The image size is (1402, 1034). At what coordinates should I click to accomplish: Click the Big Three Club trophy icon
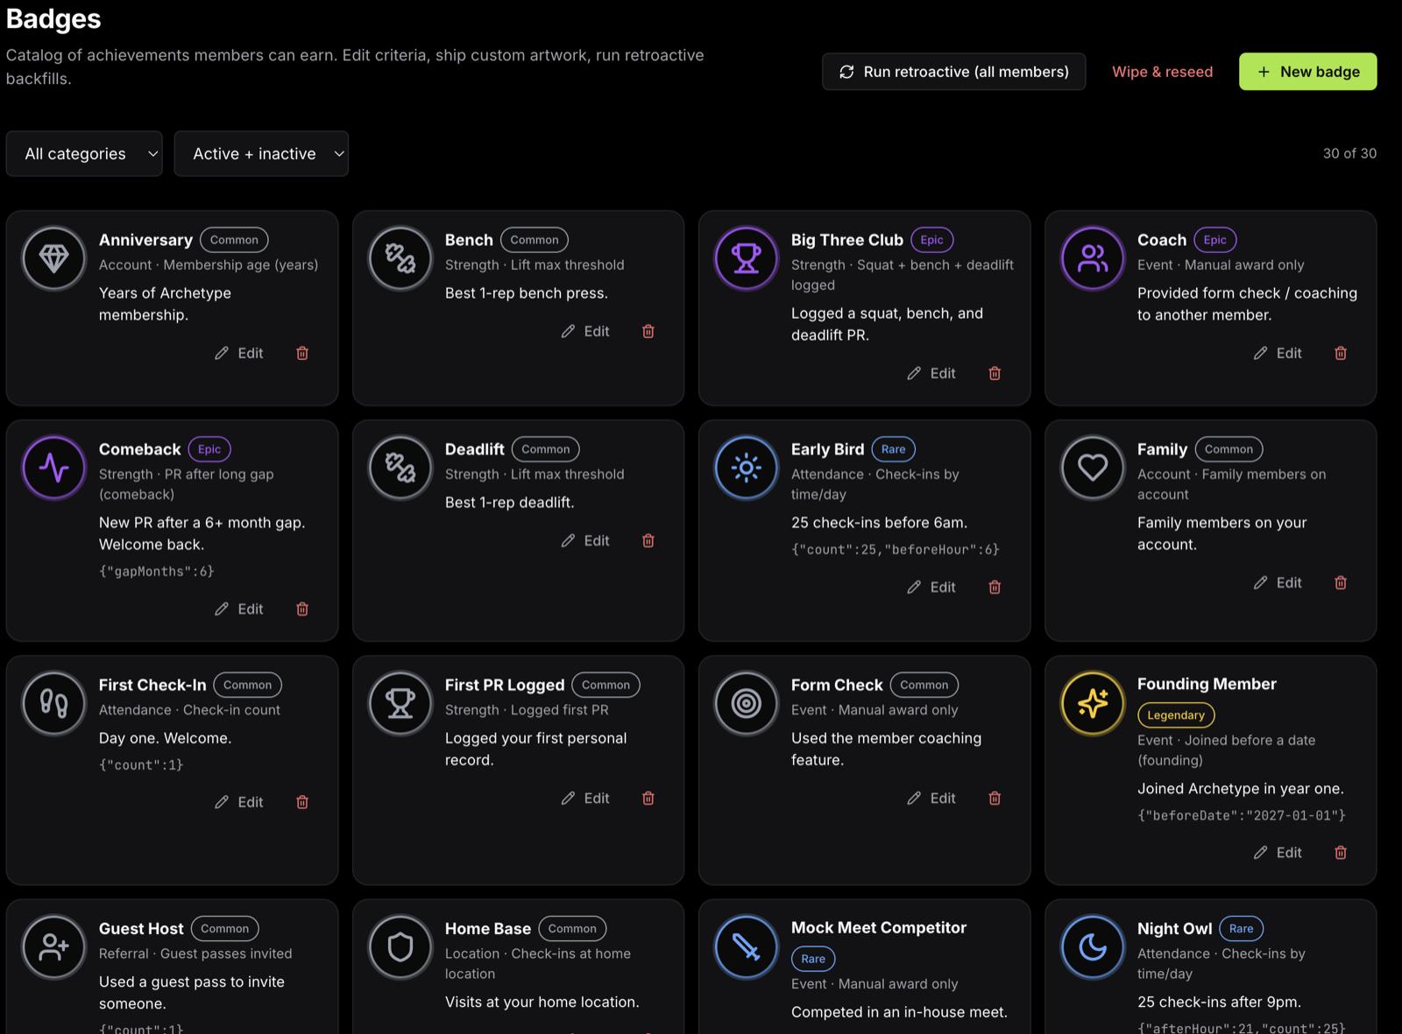coord(747,258)
